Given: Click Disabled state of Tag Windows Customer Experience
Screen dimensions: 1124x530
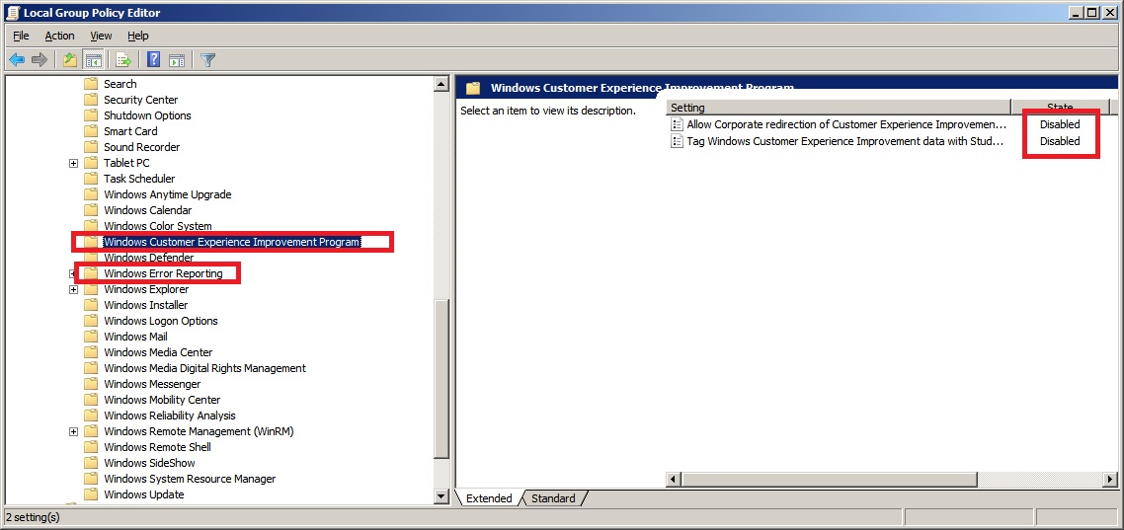Looking at the screenshot, I should [1060, 141].
